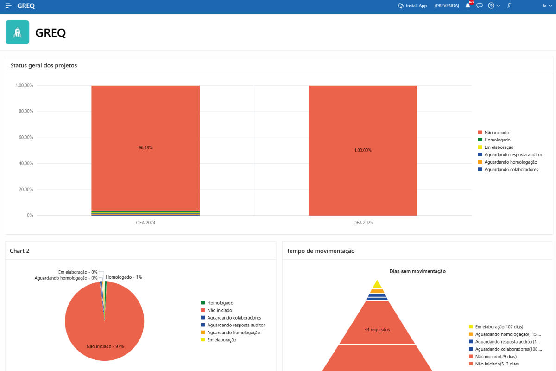The height and width of the screenshot is (371, 556).
Task: Click the Install App cloud icon
Action: [x=401, y=6]
